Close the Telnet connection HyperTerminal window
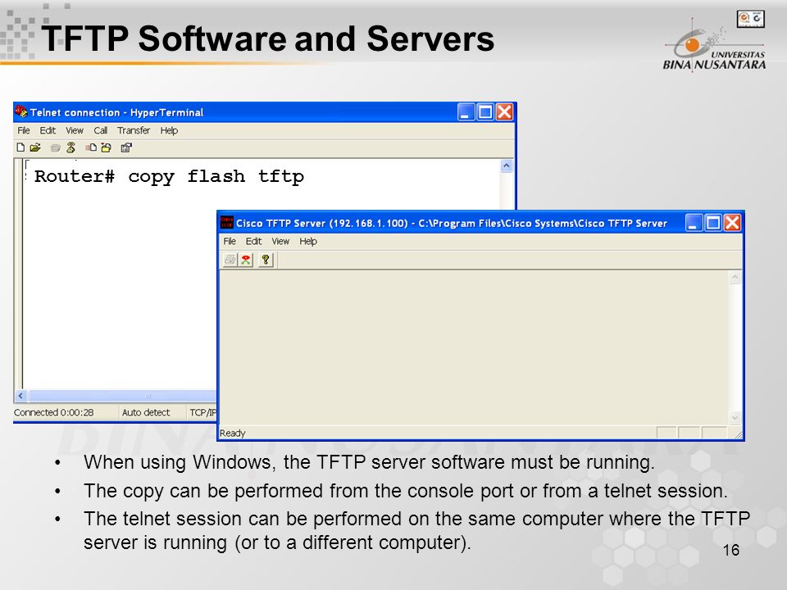 click(504, 112)
